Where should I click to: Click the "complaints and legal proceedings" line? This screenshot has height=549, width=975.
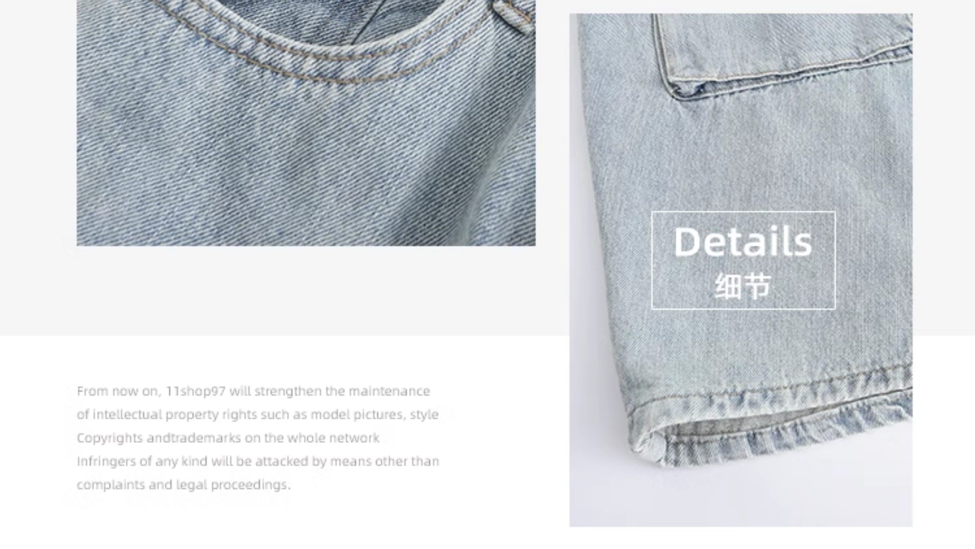pyautogui.click(x=184, y=485)
